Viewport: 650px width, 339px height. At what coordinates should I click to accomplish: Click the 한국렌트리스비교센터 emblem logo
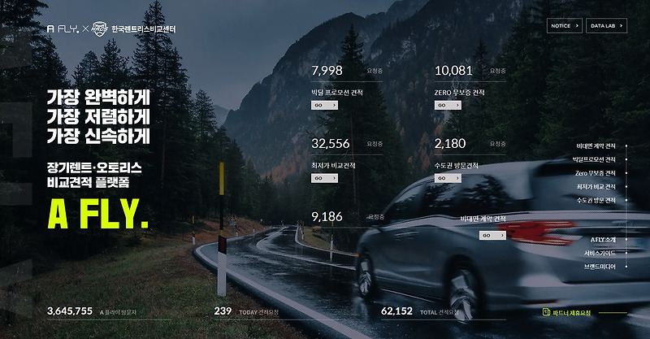coord(99,28)
